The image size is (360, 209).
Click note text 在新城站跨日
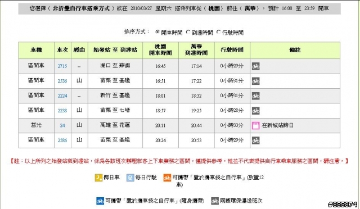[x=277, y=125]
